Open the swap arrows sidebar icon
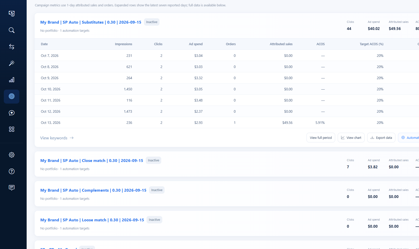This screenshot has height=249, width=419. [12, 47]
